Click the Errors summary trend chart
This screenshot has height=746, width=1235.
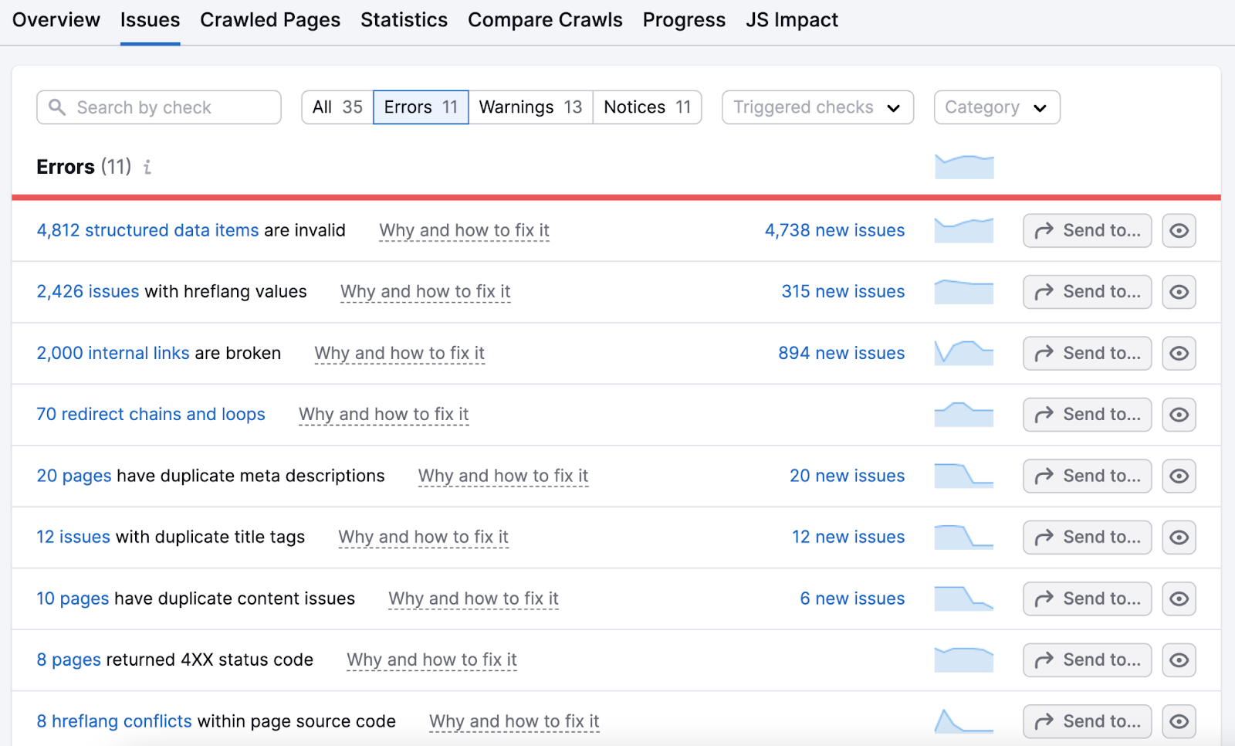pos(963,166)
